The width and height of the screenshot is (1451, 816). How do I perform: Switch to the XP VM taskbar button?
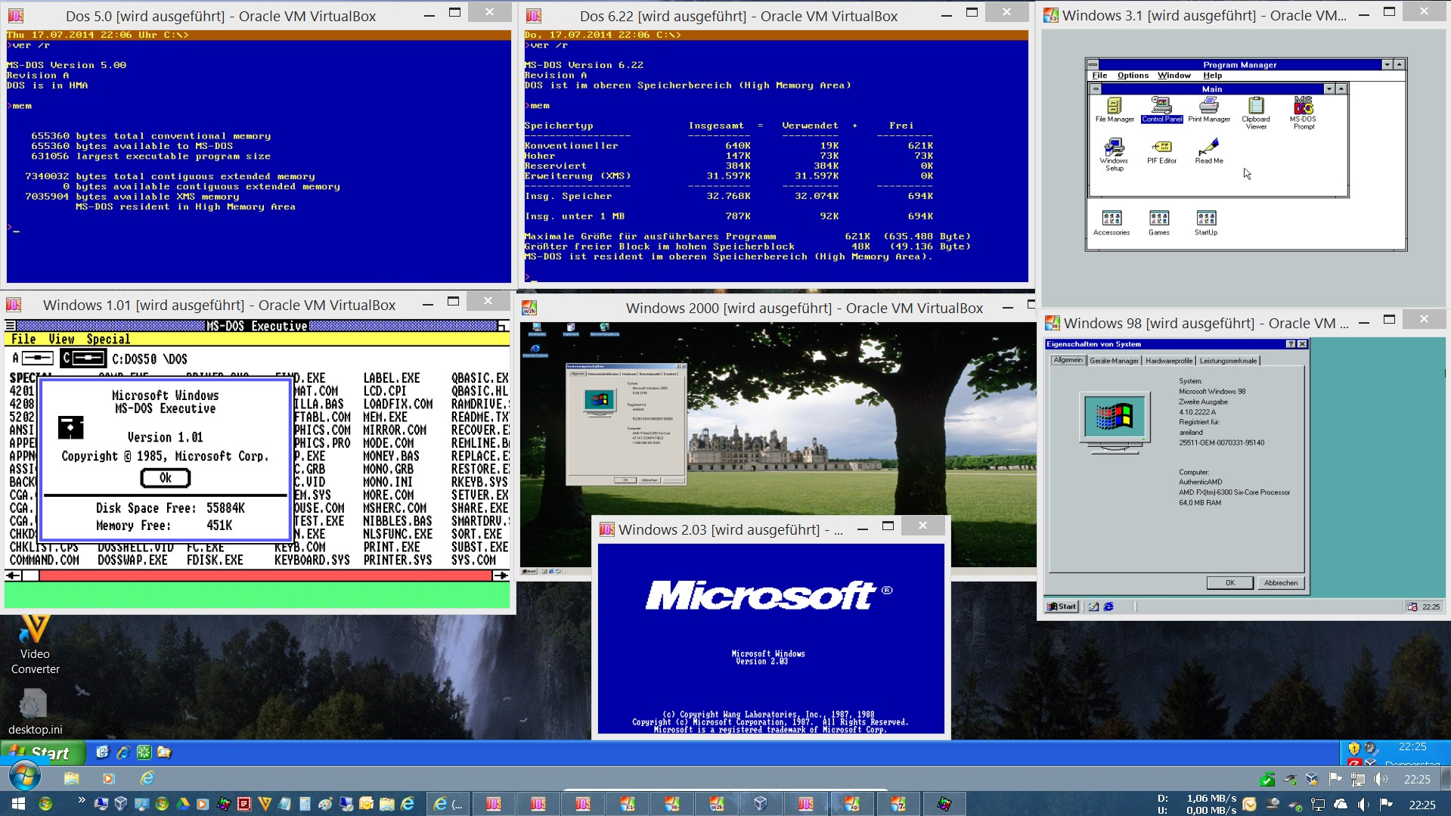point(851,804)
